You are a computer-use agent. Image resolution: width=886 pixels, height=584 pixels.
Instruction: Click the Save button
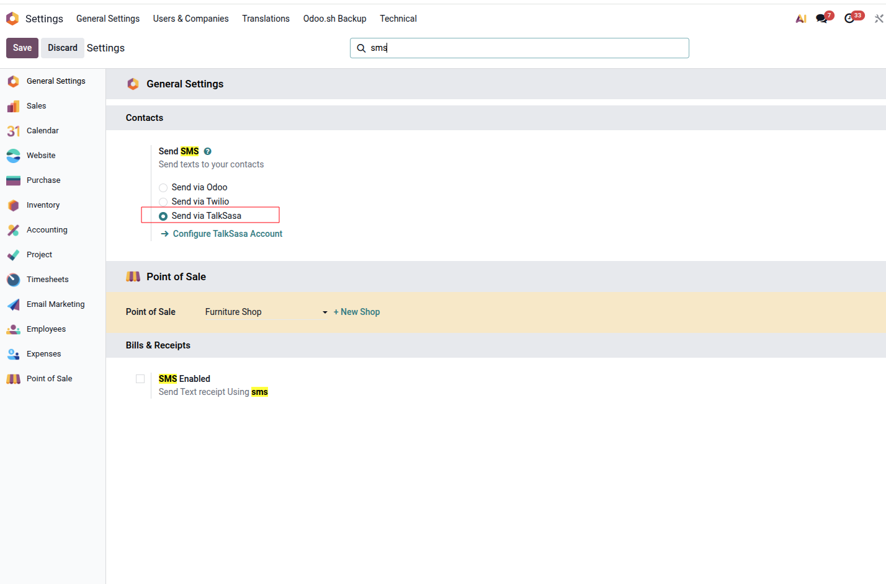pyautogui.click(x=22, y=48)
